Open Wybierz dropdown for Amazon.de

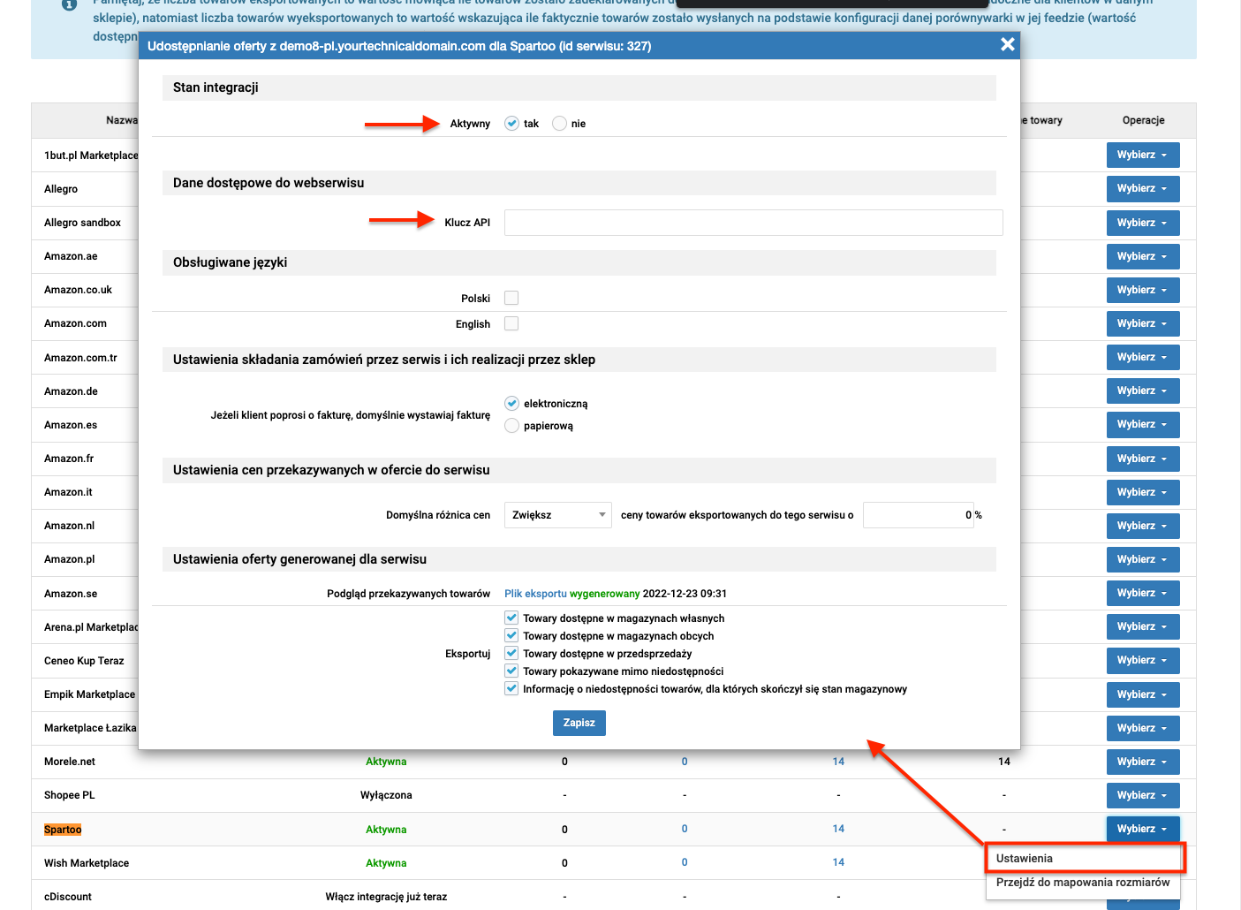[1143, 391]
